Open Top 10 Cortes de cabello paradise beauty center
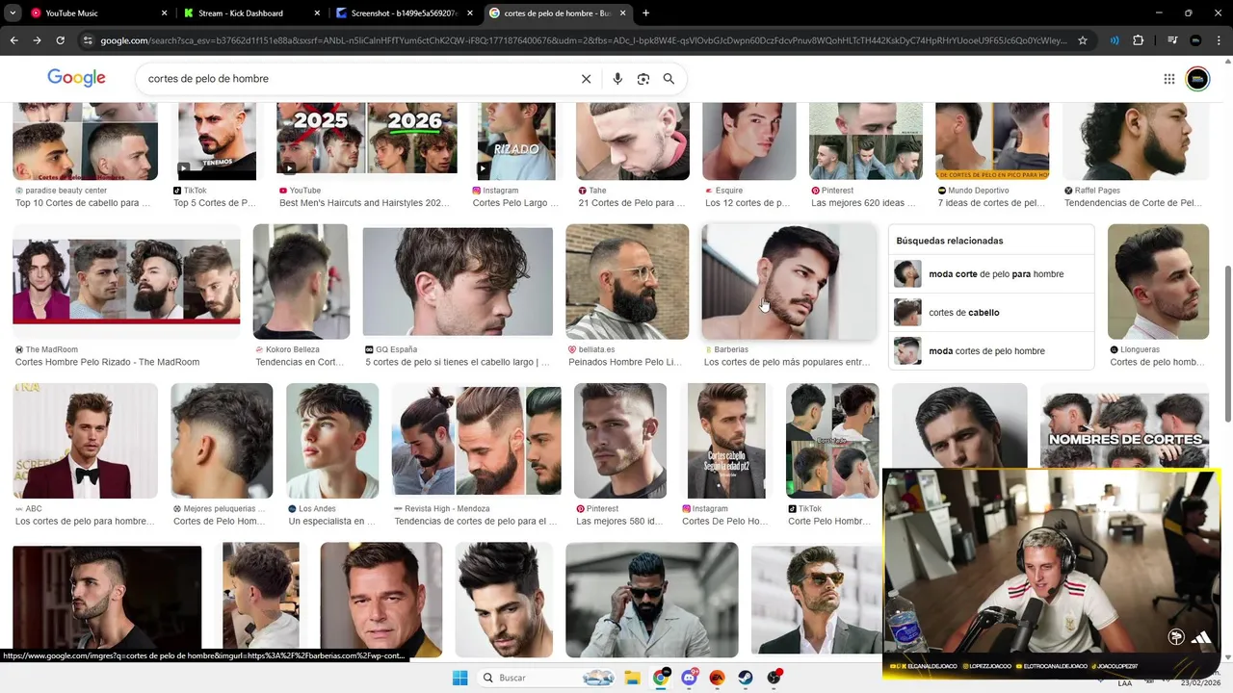 coord(83,203)
